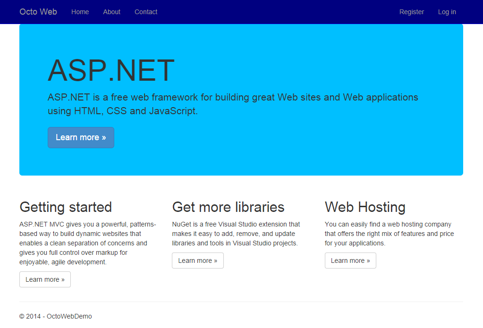Click the Register link
Viewport: 483px width, 328px height.
click(411, 12)
